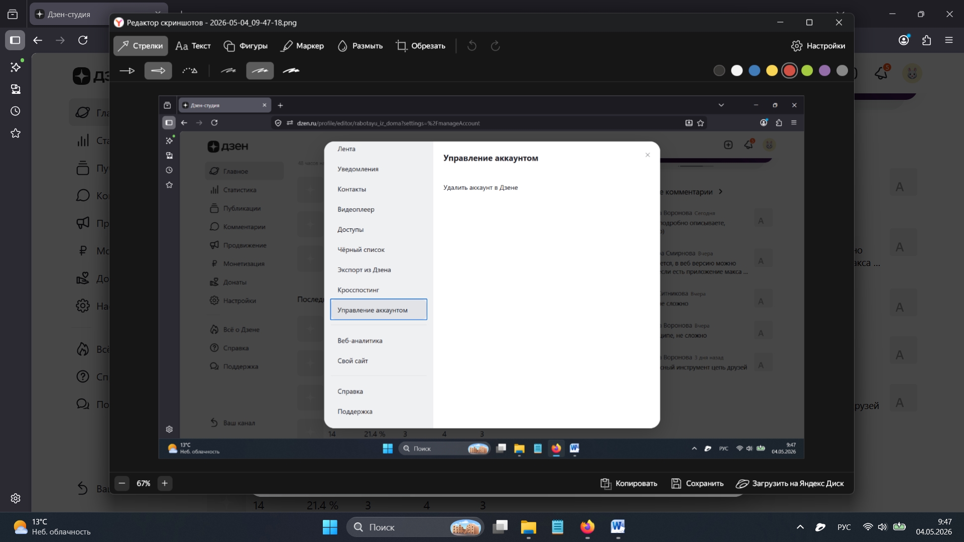Choose the dotted arrow style
964x542 pixels.
190,71
